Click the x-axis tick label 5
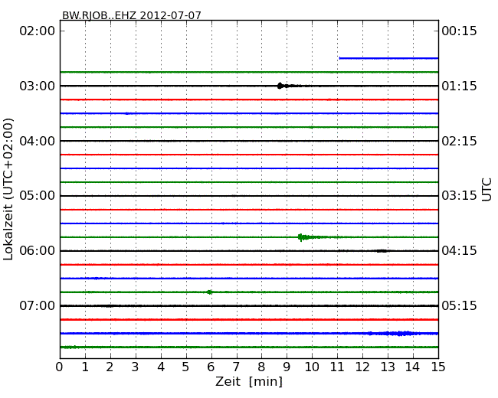 click(x=185, y=367)
